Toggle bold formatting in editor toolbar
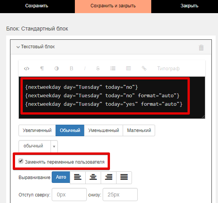 click(x=71, y=68)
